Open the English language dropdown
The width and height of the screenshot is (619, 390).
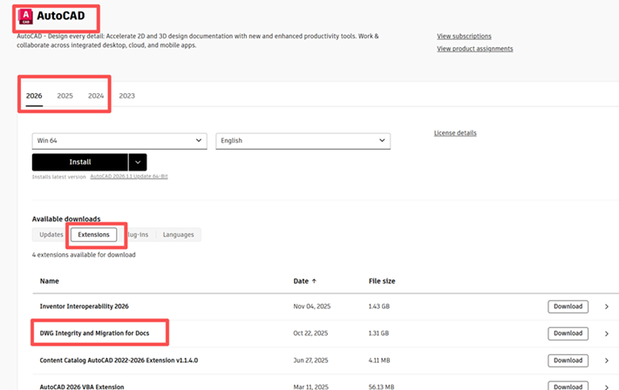303,141
